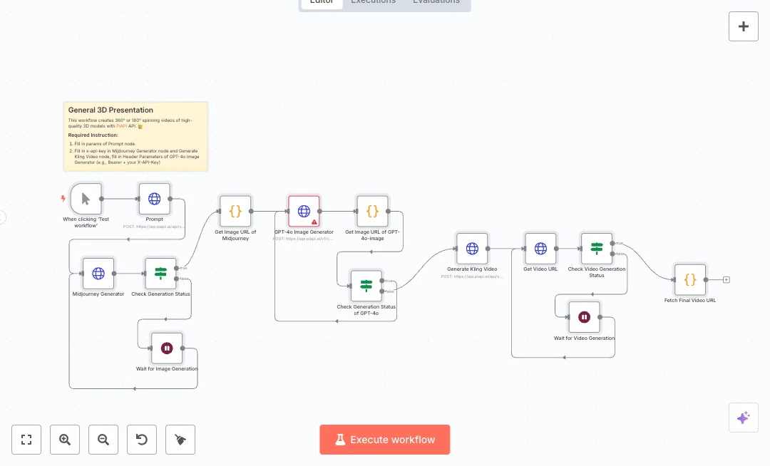Open the add node panel with the plus button

coord(743,26)
